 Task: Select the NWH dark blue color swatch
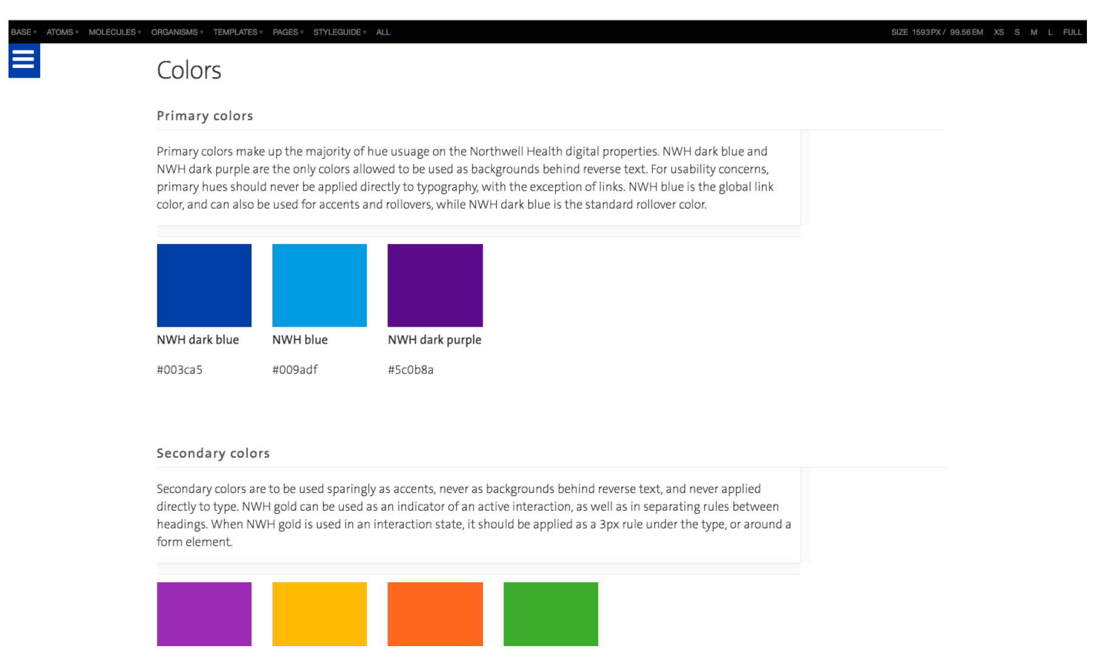(204, 285)
